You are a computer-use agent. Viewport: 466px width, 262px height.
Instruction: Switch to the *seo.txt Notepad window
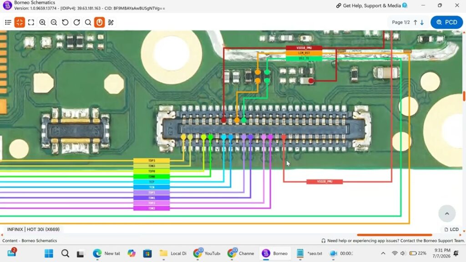[x=309, y=253]
